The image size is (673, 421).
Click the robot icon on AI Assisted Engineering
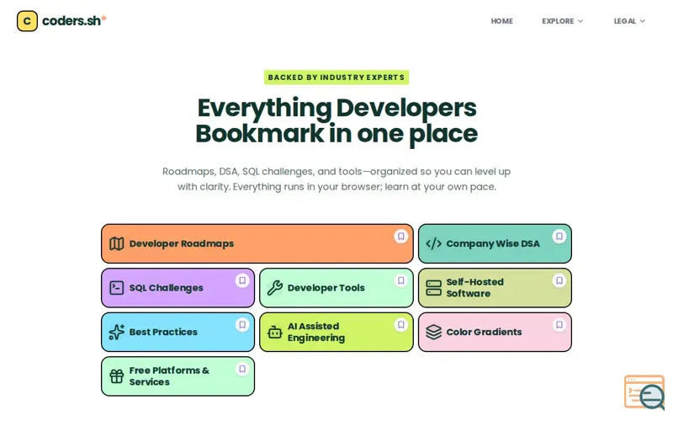coord(275,332)
